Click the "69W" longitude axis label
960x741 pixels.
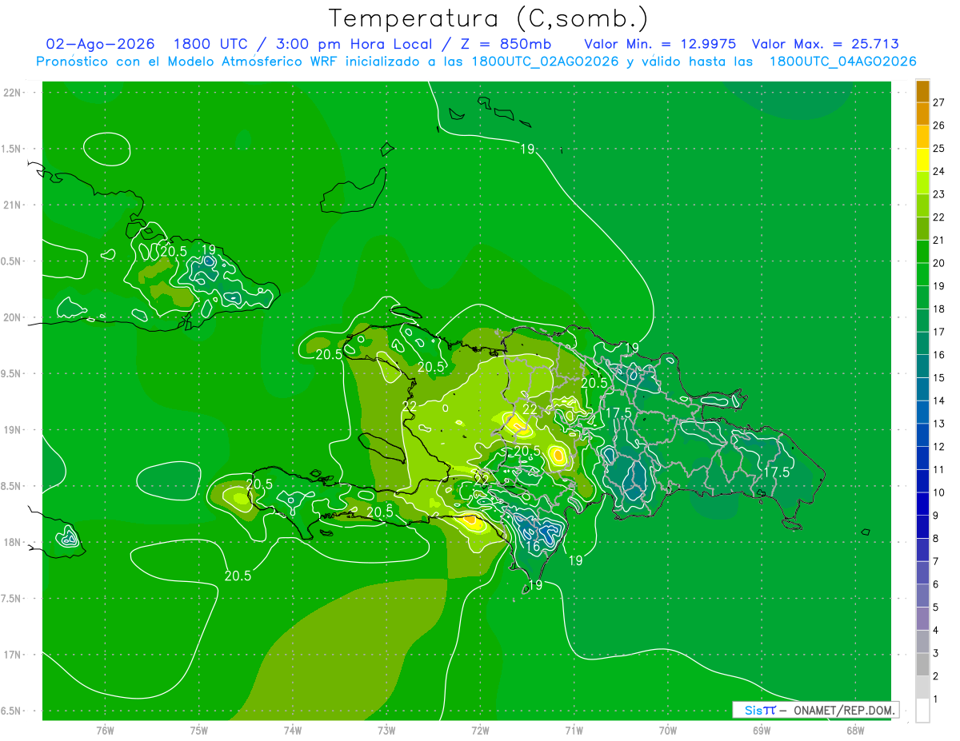(762, 731)
